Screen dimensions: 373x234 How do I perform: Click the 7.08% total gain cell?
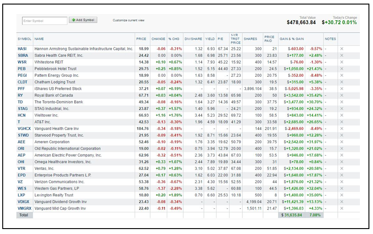[315, 215]
